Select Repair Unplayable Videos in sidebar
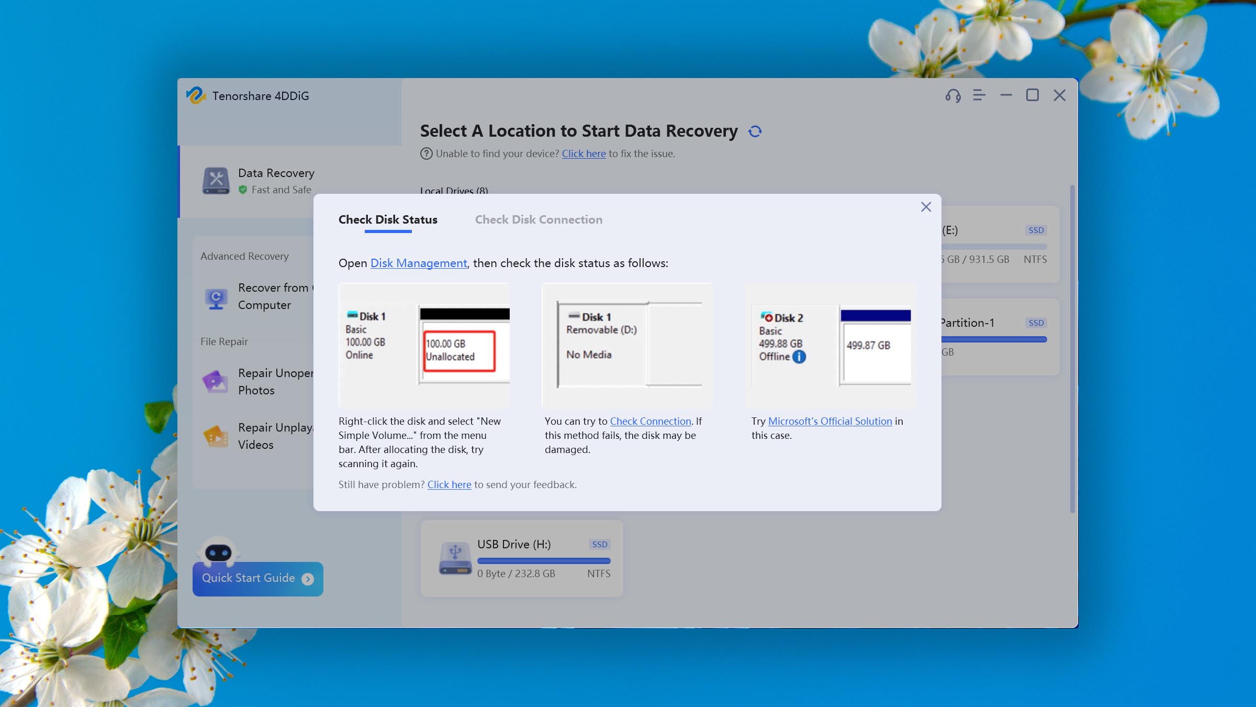This screenshot has height=707, width=1256. [257, 436]
